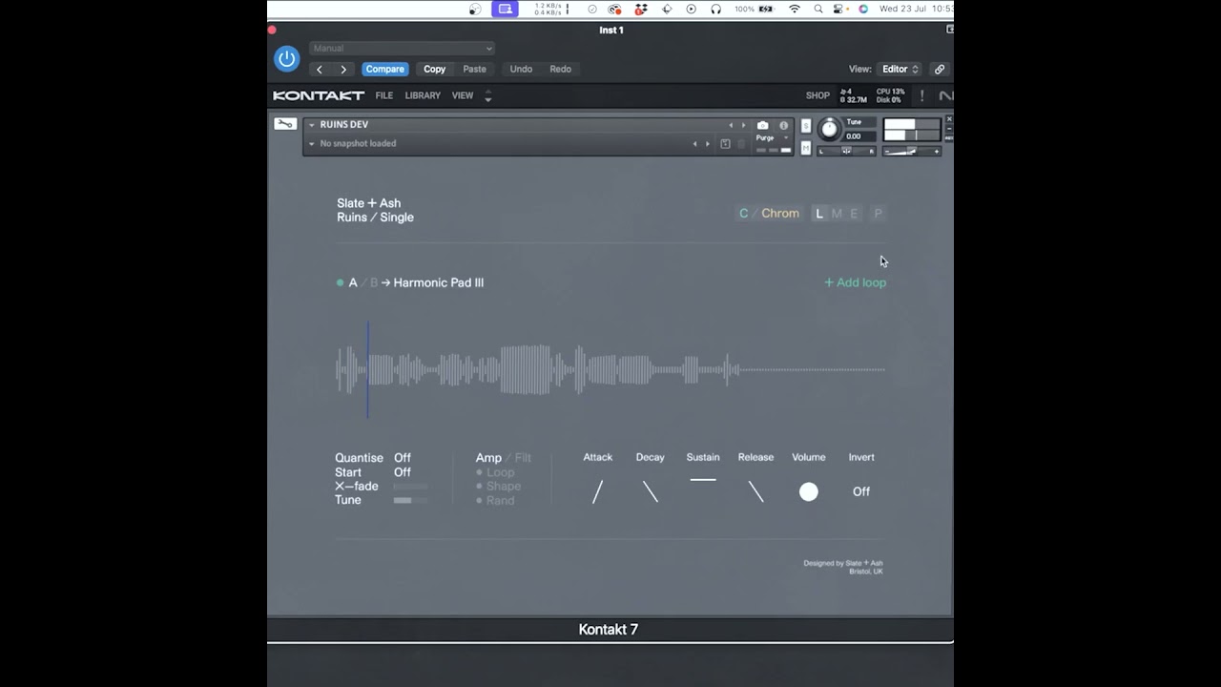The width and height of the screenshot is (1221, 687).
Task: Save the snapshot with disk icon
Action: click(725, 144)
